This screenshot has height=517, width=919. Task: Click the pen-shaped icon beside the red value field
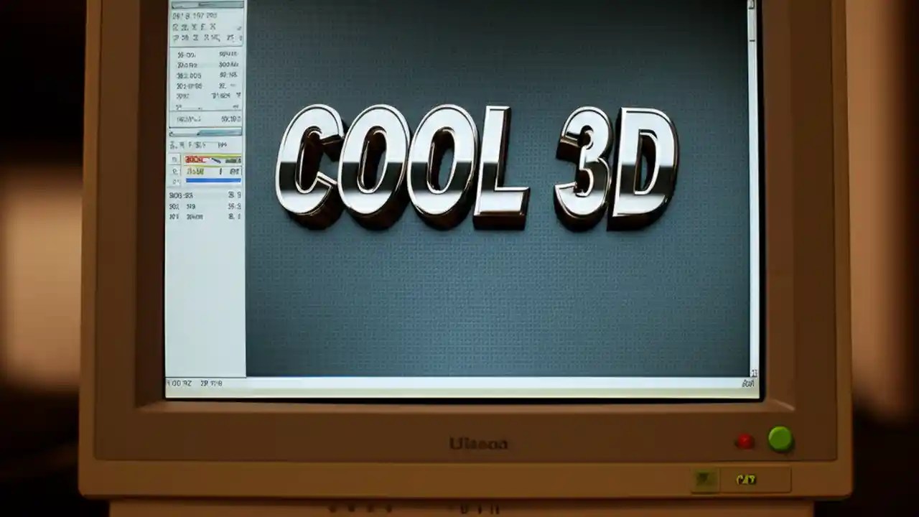click(218, 159)
